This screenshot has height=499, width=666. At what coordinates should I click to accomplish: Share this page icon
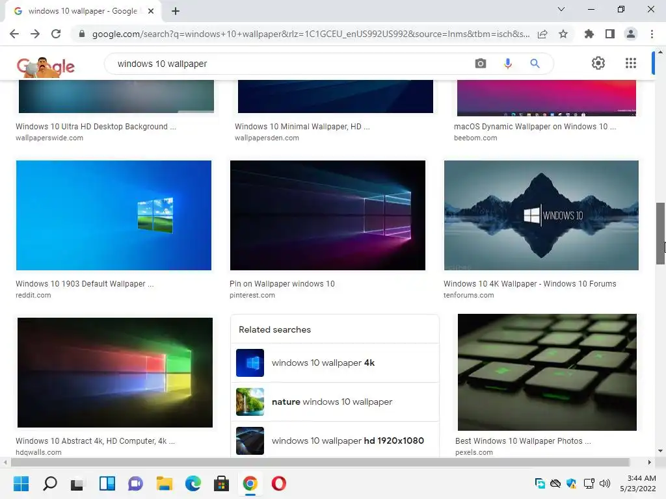tap(542, 34)
